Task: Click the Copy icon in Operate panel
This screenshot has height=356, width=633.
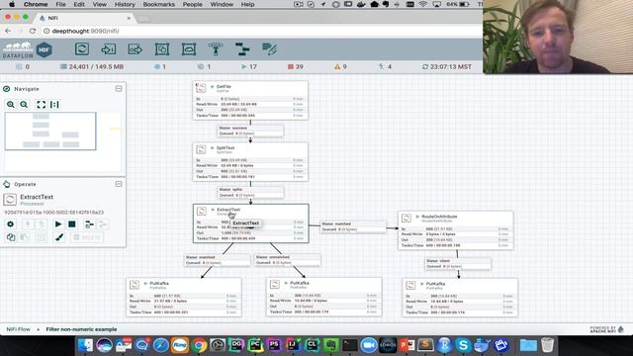Action: 11,237
